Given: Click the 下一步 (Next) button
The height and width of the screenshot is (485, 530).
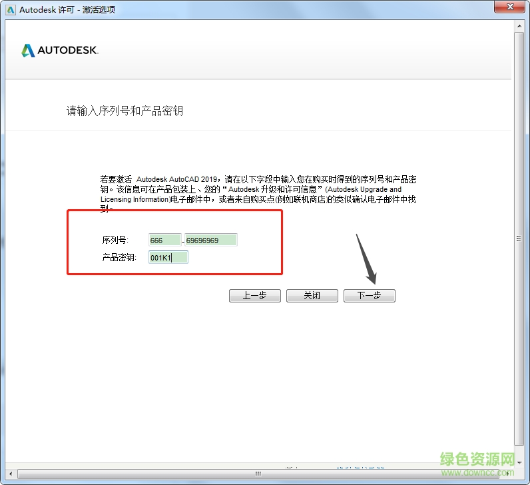Looking at the screenshot, I should click(x=369, y=296).
